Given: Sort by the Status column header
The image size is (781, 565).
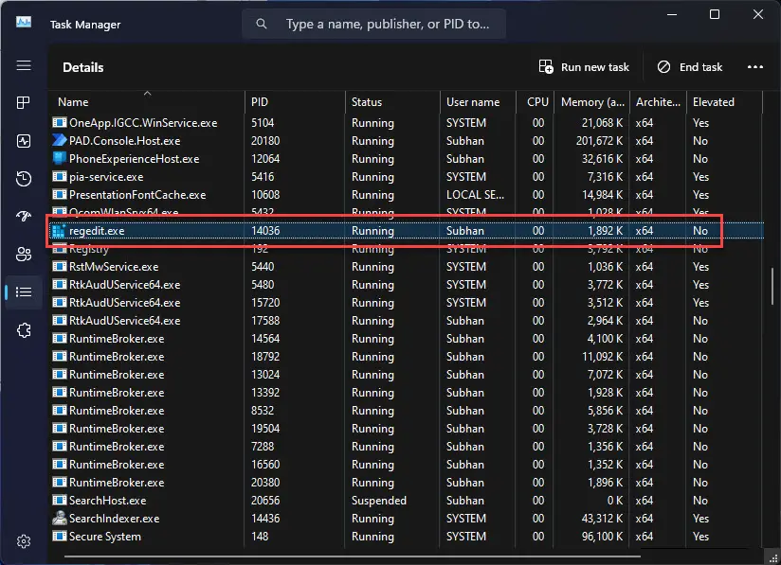Looking at the screenshot, I should point(392,102).
